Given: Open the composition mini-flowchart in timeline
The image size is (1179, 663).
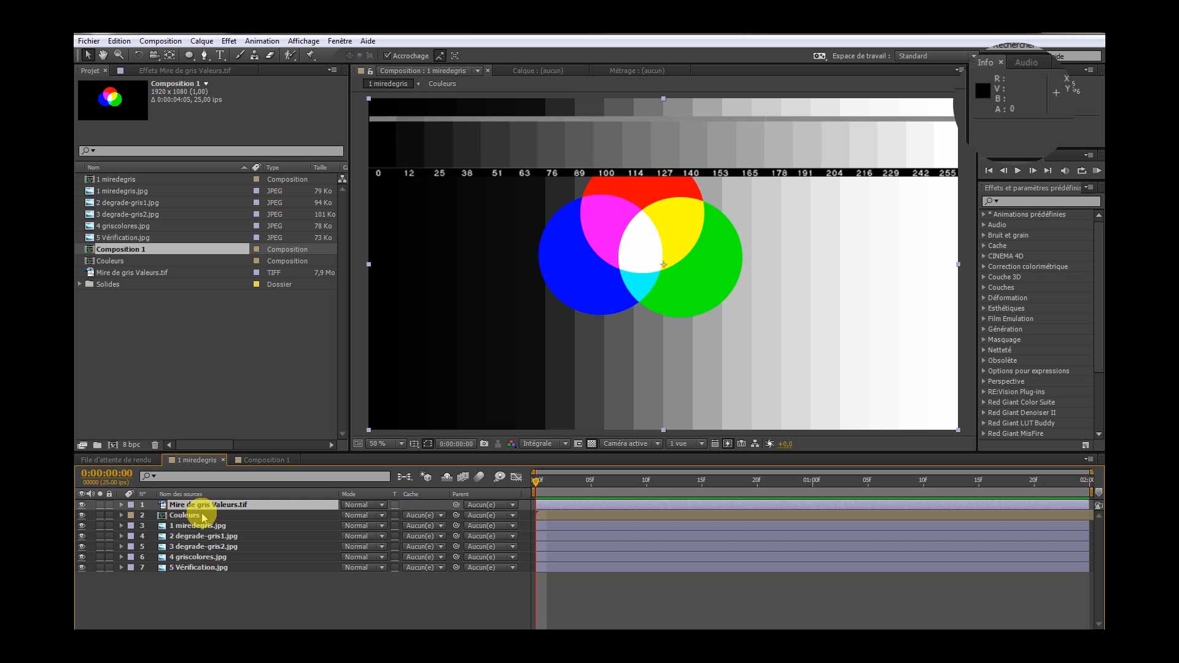Looking at the screenshot, I should 404,476.
